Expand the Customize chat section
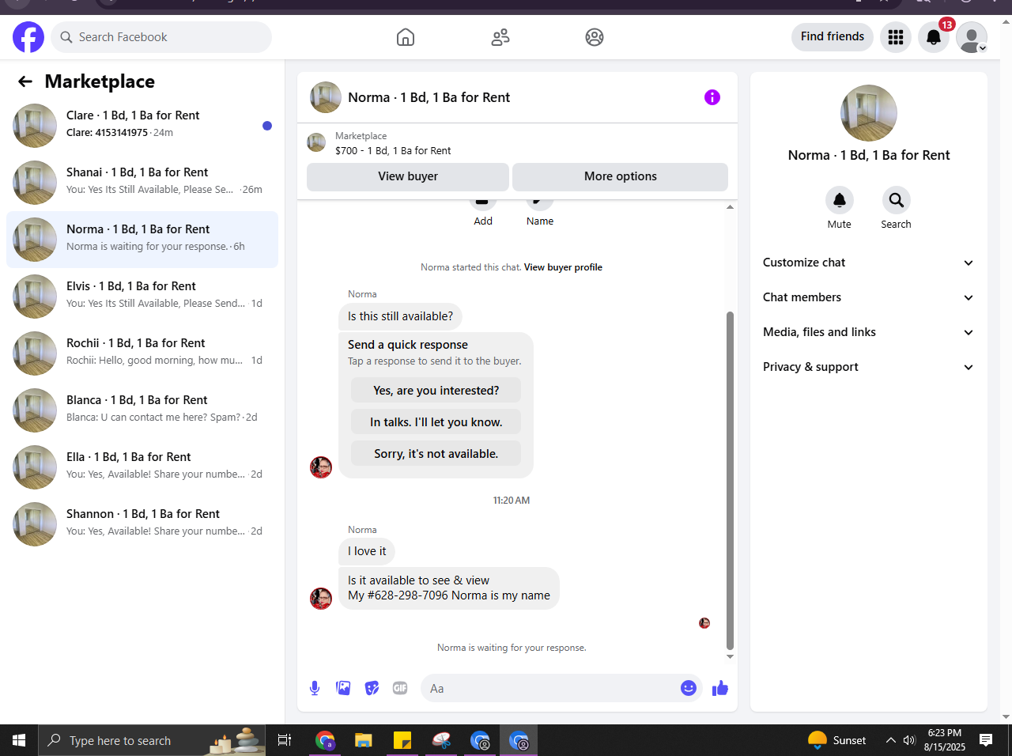This screenshot has width=1012, height=756. tap(868, 263)
